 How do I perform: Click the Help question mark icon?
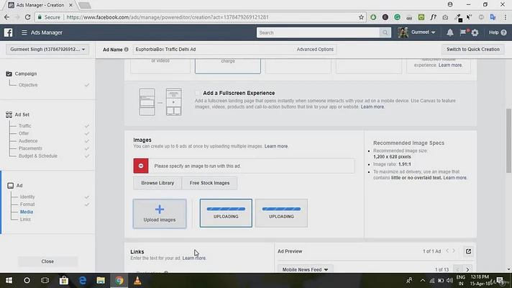click(503, 32)
